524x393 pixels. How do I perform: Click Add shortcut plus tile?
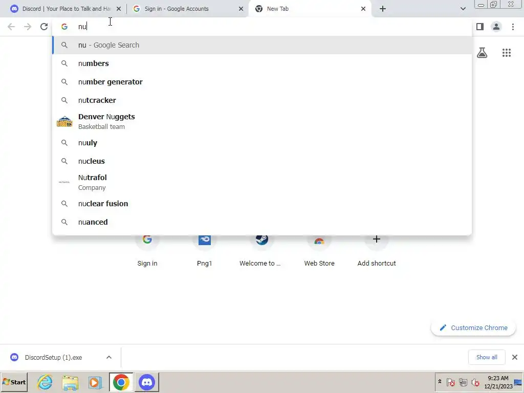377,251
